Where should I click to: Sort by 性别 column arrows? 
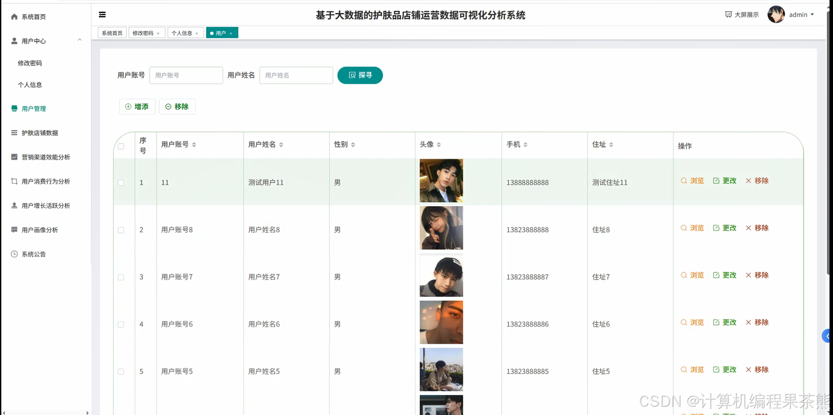[353, 144]
